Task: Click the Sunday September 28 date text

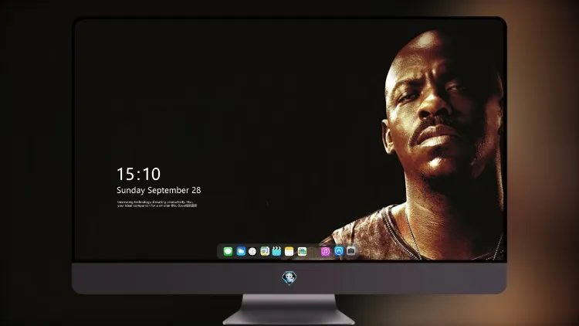Action: [159, 190]
